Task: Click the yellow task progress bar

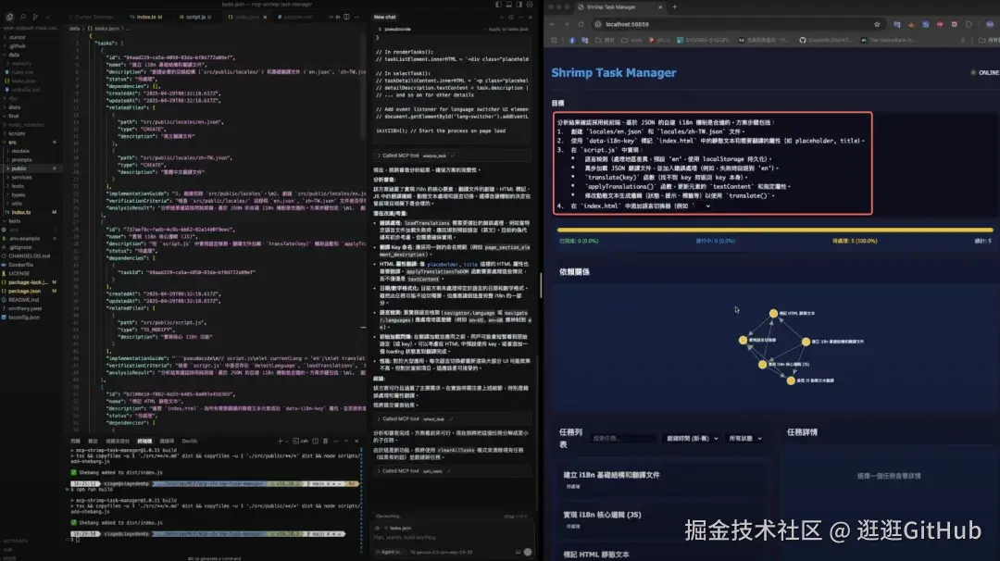Action: (775, 230)
